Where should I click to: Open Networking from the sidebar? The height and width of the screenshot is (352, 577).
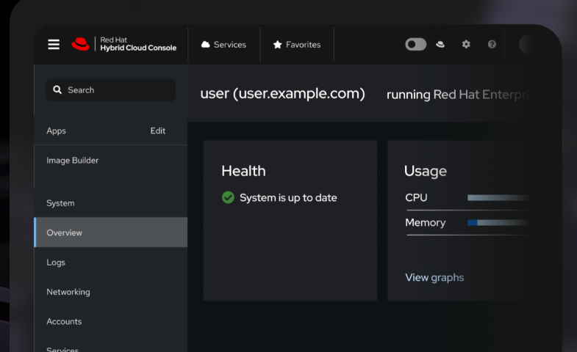click(x=68, y=292)
